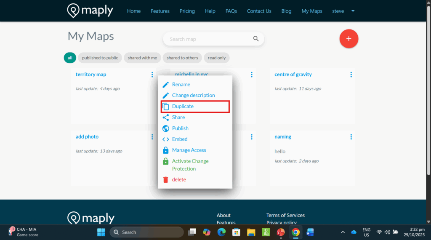Viewport: 431px width, 240px height.
Task: Click the Share icon in context menu
Action: (165, 117)
